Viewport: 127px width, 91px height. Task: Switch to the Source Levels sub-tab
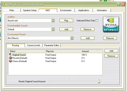click(x=34, y=45)
